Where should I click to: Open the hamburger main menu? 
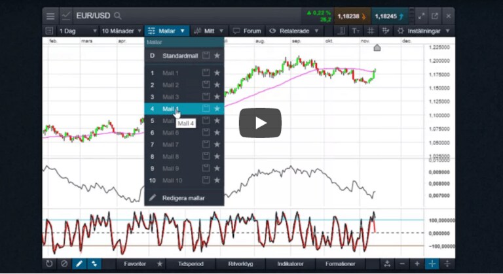(x=50, y=16)
